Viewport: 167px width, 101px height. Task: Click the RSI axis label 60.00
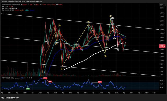pos(162,84)
